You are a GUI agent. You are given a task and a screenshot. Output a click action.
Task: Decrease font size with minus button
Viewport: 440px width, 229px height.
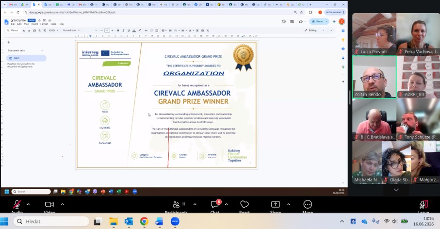click(102, 30)
